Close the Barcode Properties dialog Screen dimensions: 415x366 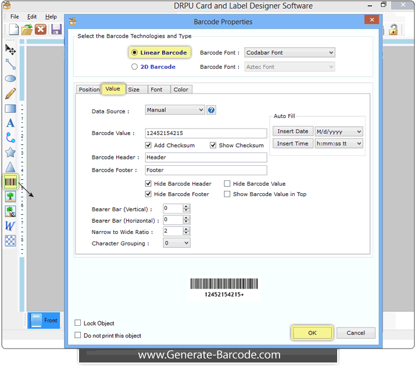point(372,20)
